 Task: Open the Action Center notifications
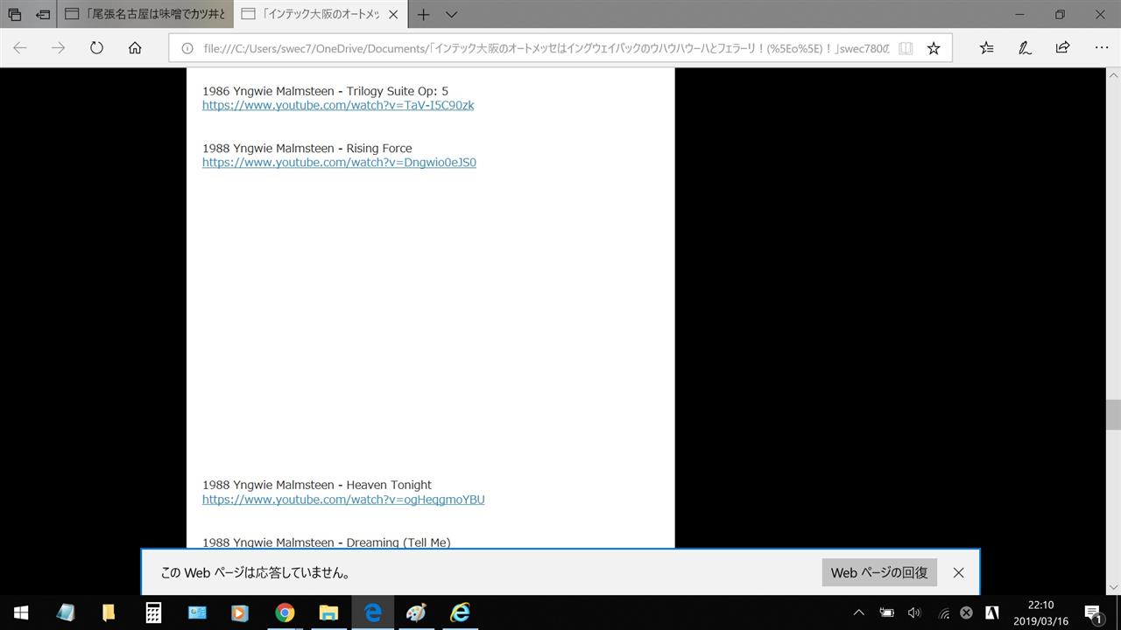(x=1093, y=612)
